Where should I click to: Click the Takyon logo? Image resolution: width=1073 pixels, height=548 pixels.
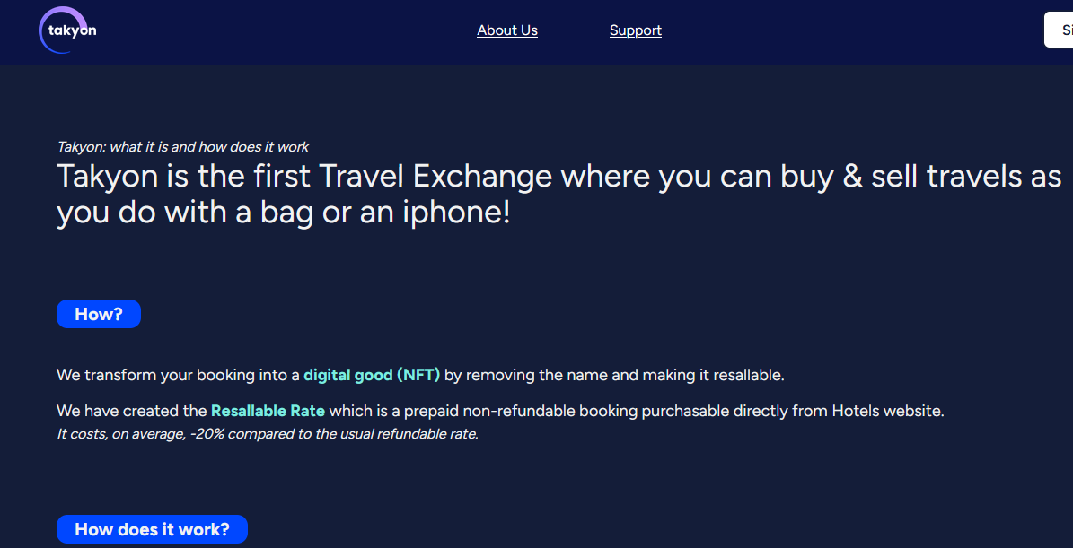pyautogui.click(x=67, y=30)
